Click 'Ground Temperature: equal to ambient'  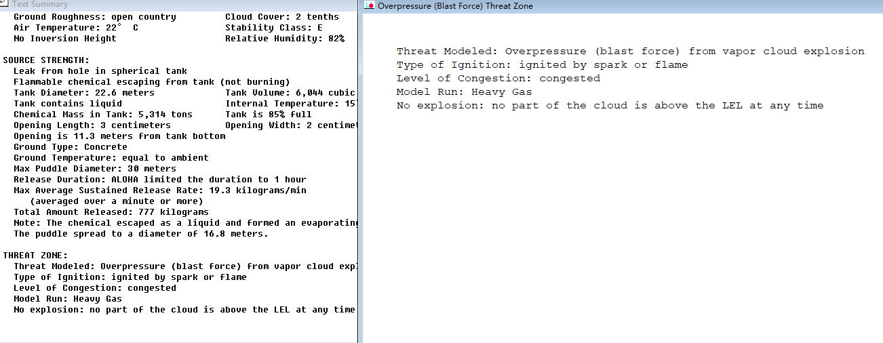tap(111, 158)
